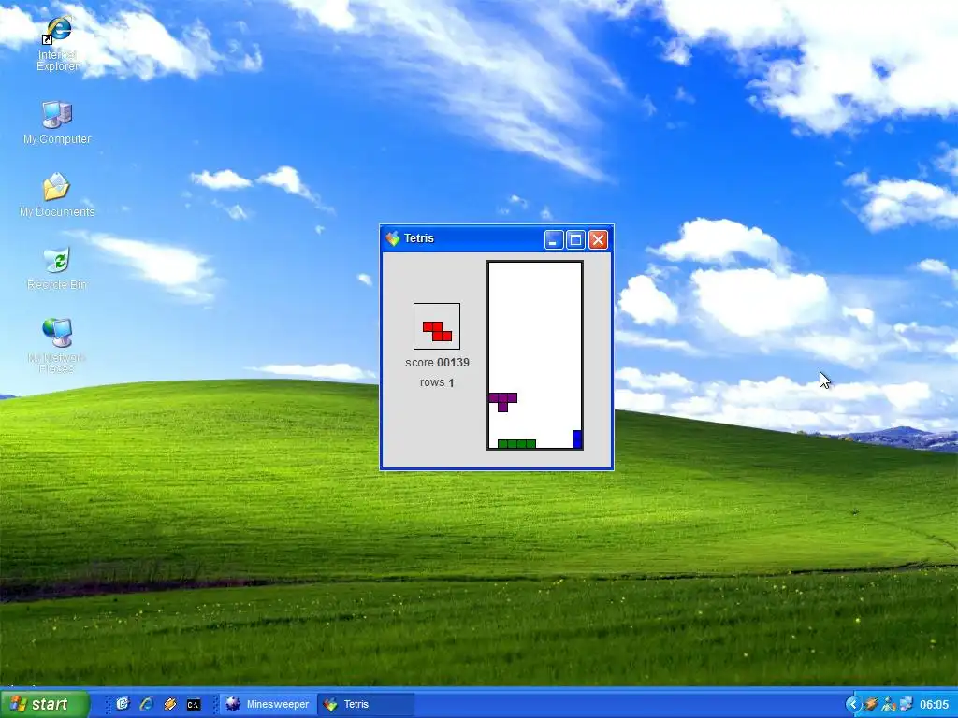Viewport: 958px width, 718px height.
Task: Click the Show Desktop quick launch icon
Action: 123,704
